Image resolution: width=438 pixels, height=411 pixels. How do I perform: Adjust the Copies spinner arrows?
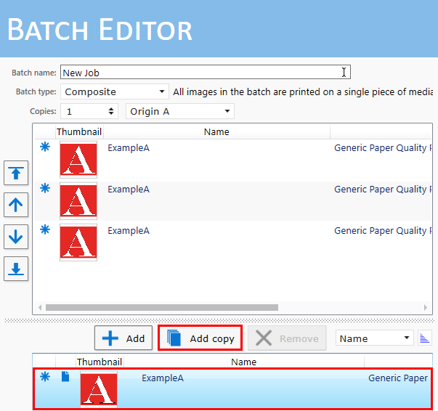pos(111,111)
